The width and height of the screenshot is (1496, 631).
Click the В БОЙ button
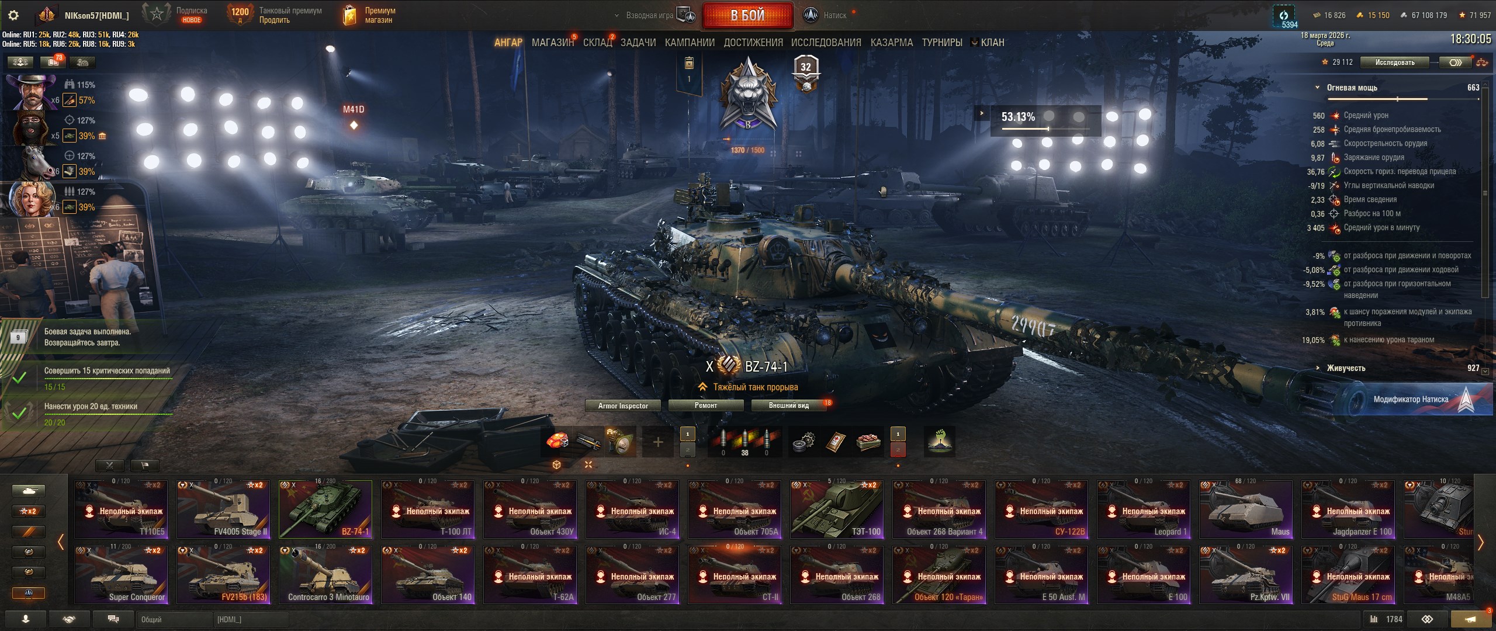747,16
